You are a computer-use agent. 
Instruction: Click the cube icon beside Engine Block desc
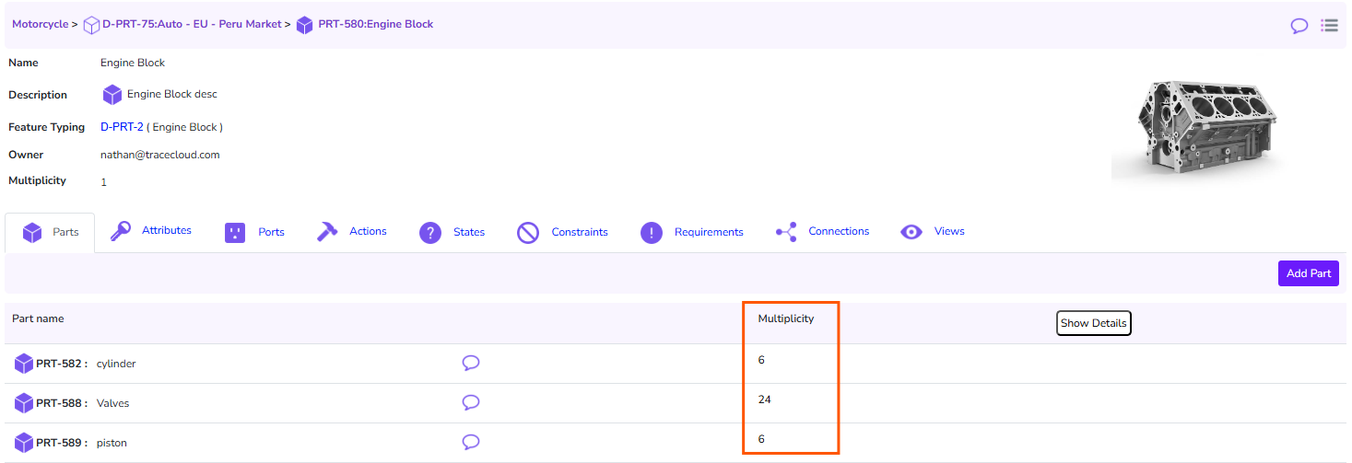point(112,95)
